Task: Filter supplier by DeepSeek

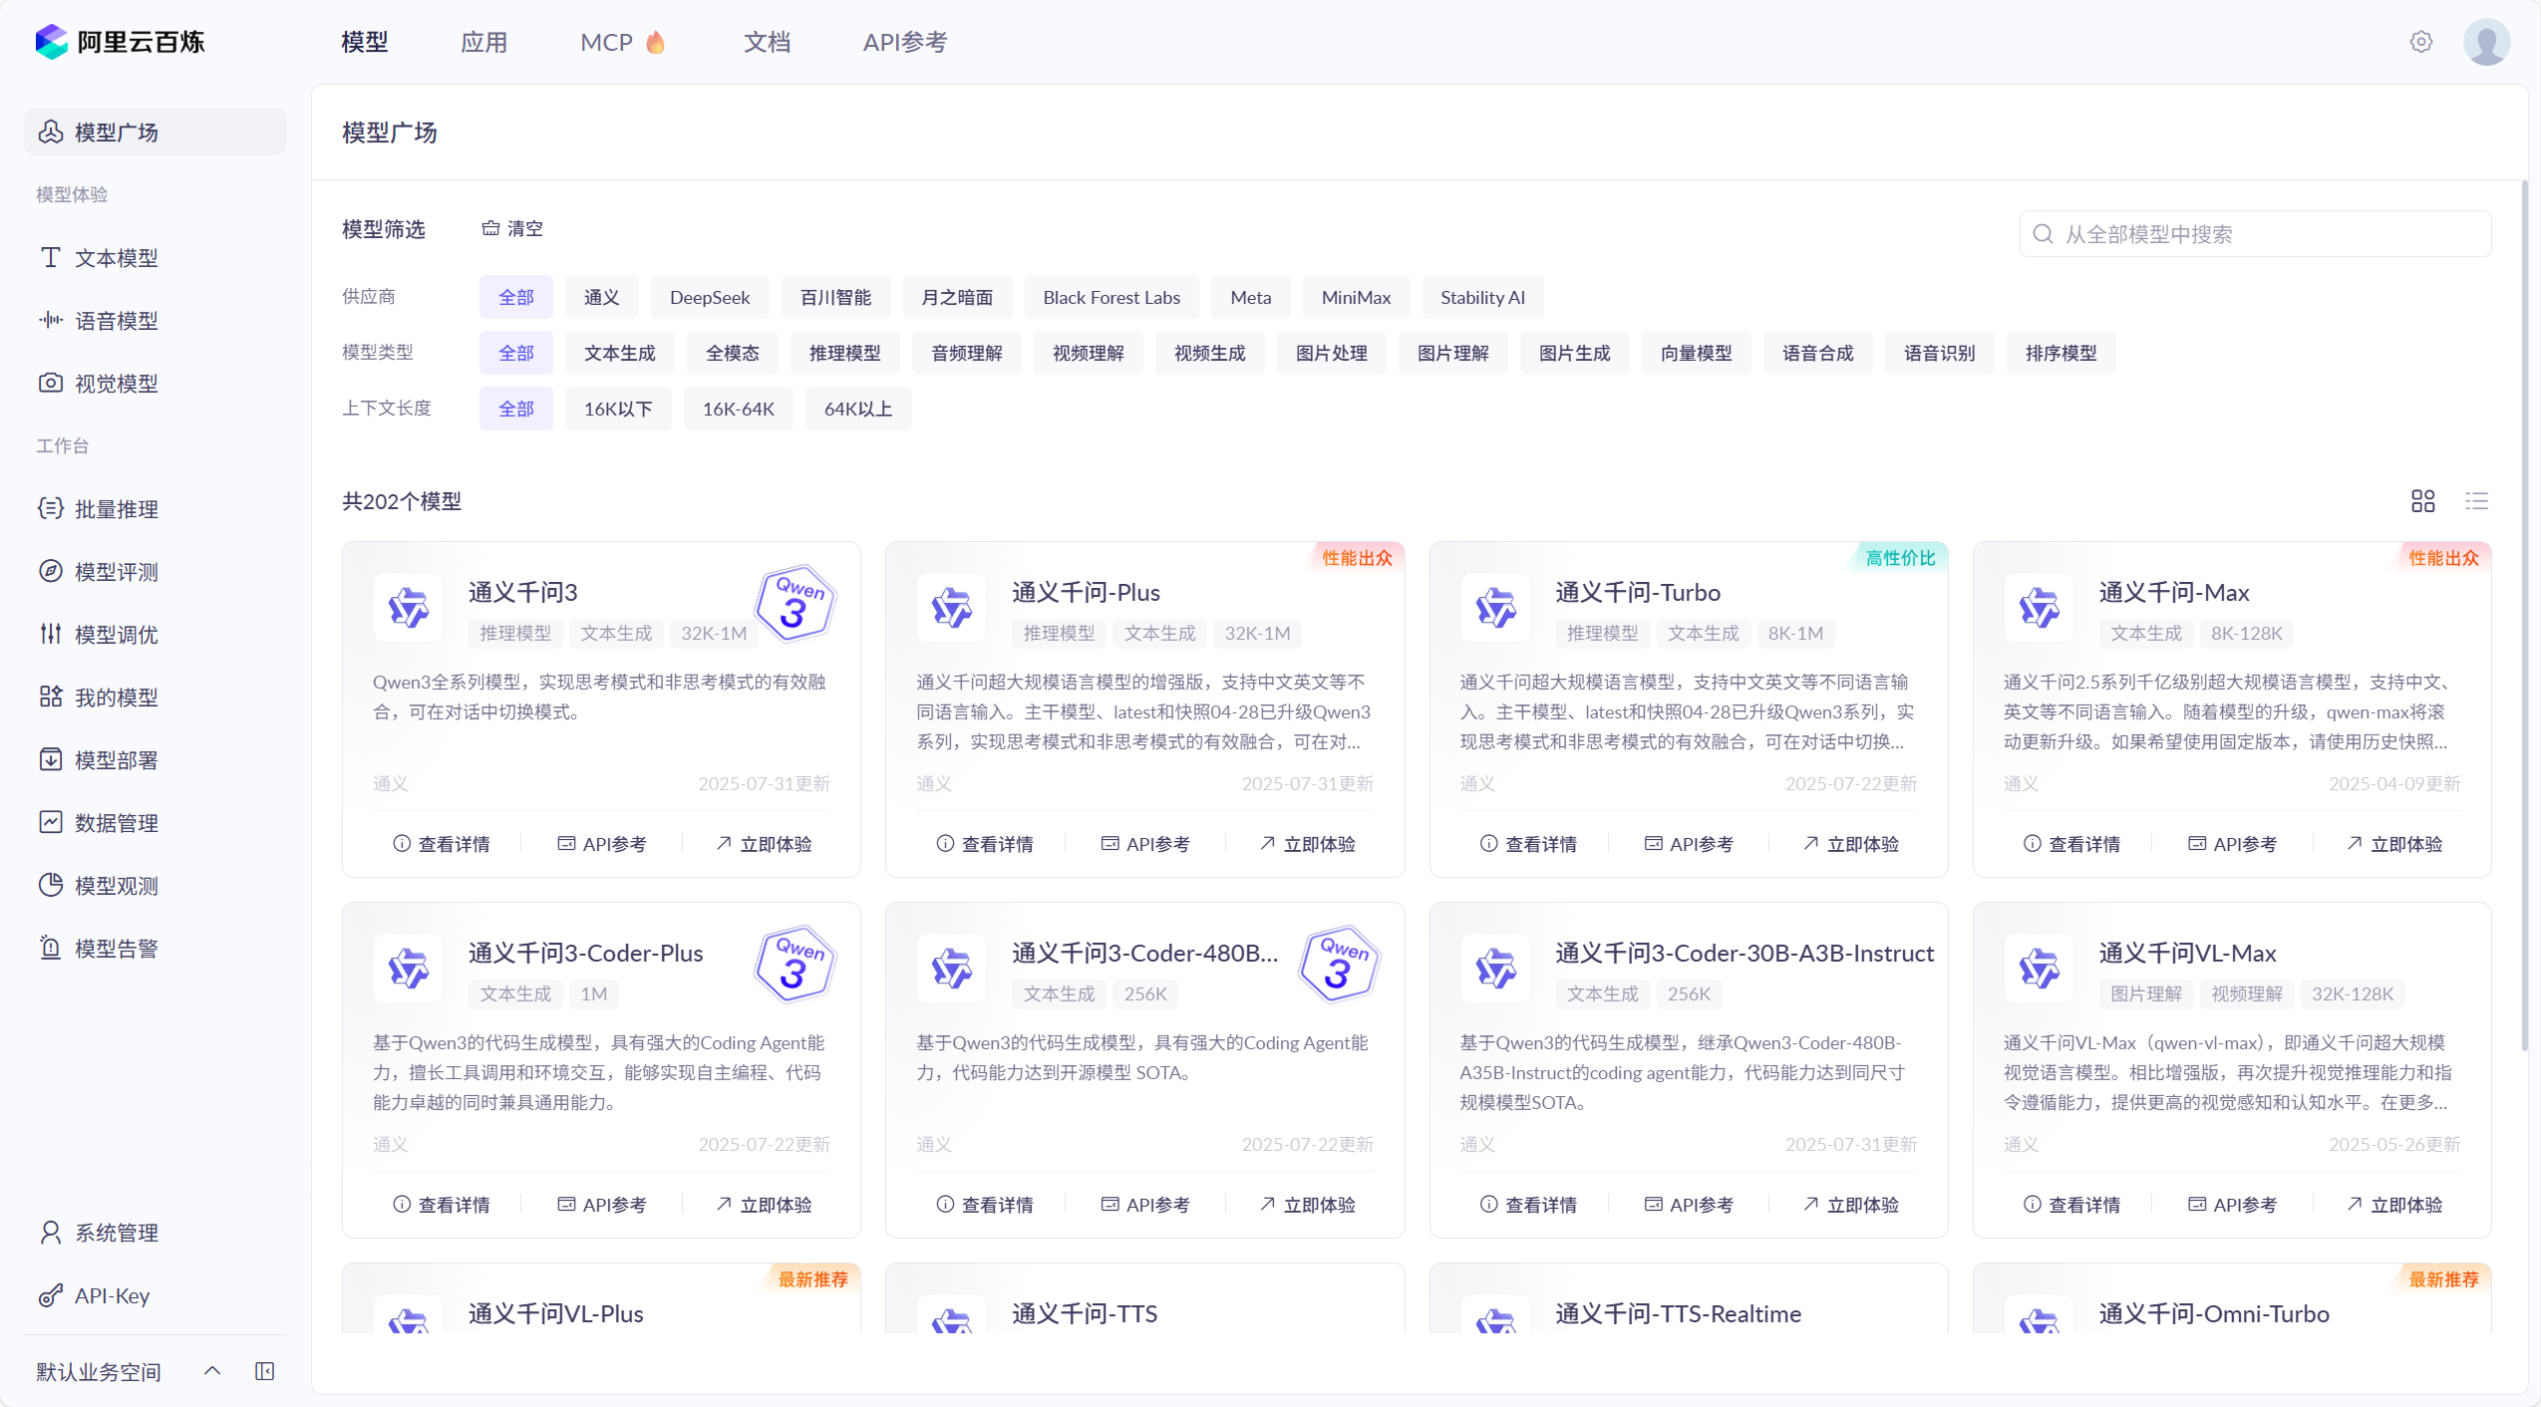Action: pyautogui.click(x=710, y=297)
